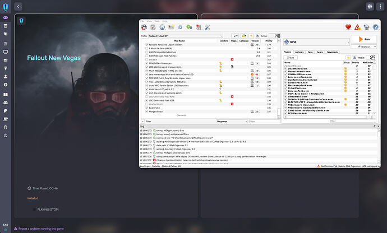The image size is (387, 233).
Task: Click the create backup icon above plugin list
Action: pyautogui.click(x=354, y=58)
